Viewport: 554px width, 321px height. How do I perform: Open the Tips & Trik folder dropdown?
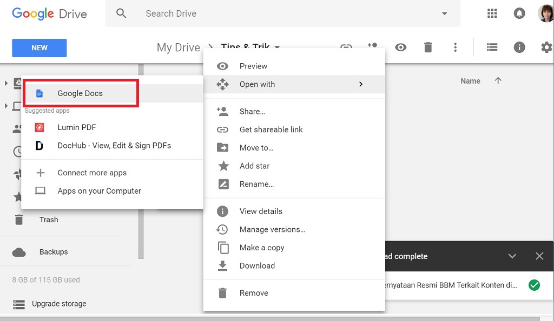278,47
